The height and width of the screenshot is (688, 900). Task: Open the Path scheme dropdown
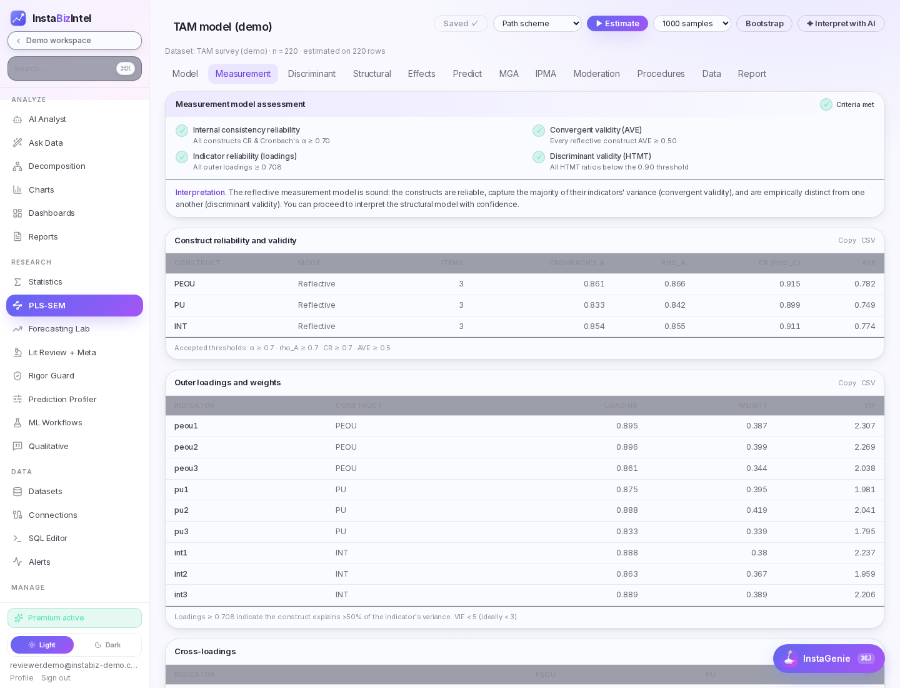[537, 24]
